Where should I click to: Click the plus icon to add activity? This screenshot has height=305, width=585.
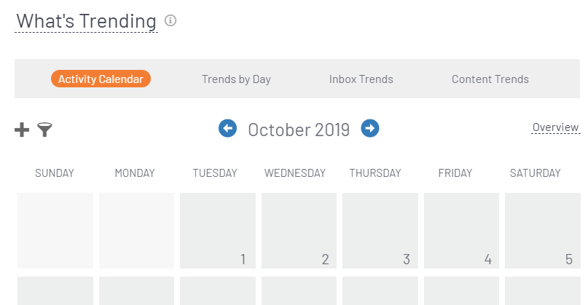pyautogui.click(x=22, y=130)
